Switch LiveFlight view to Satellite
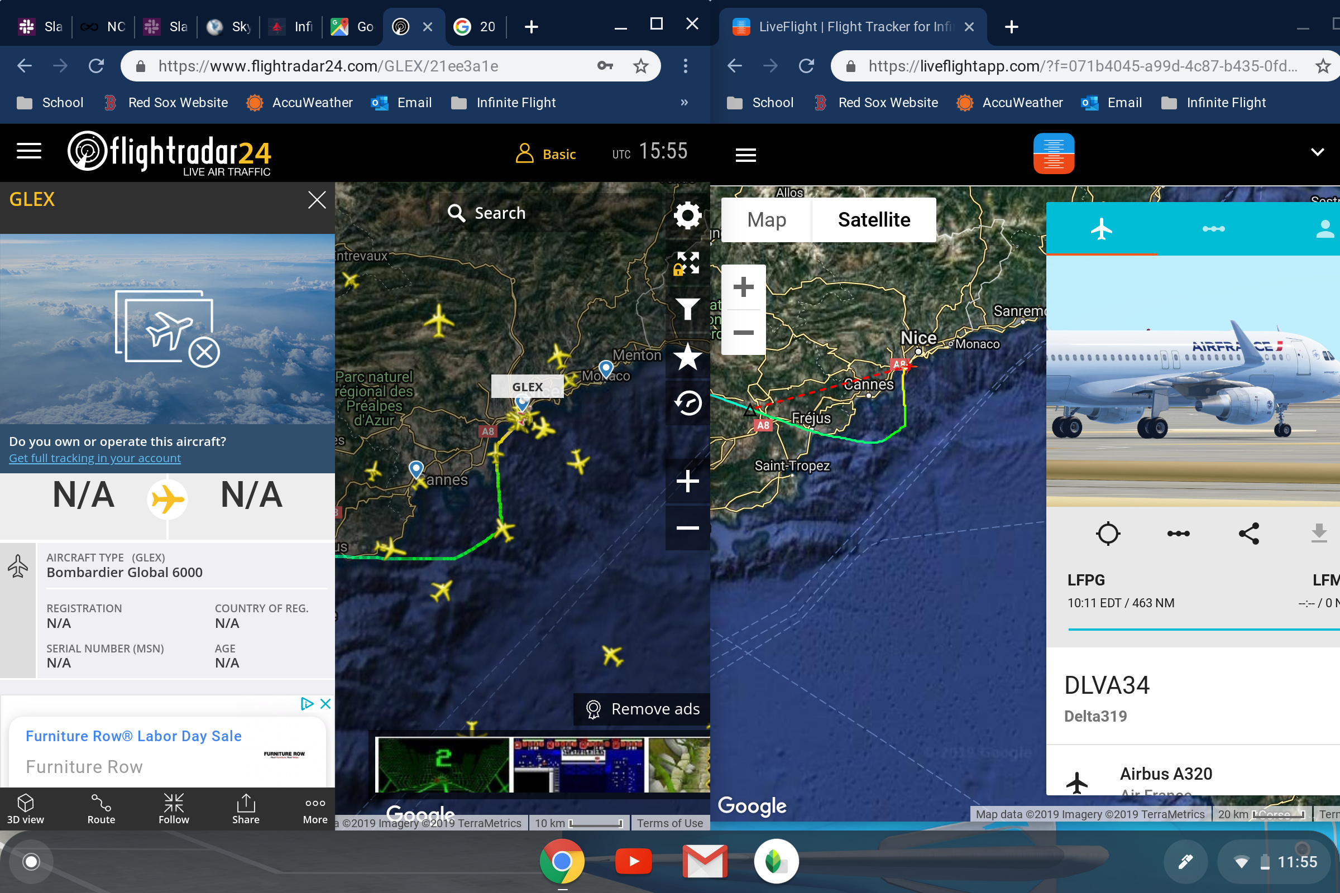 click(873, 220)
